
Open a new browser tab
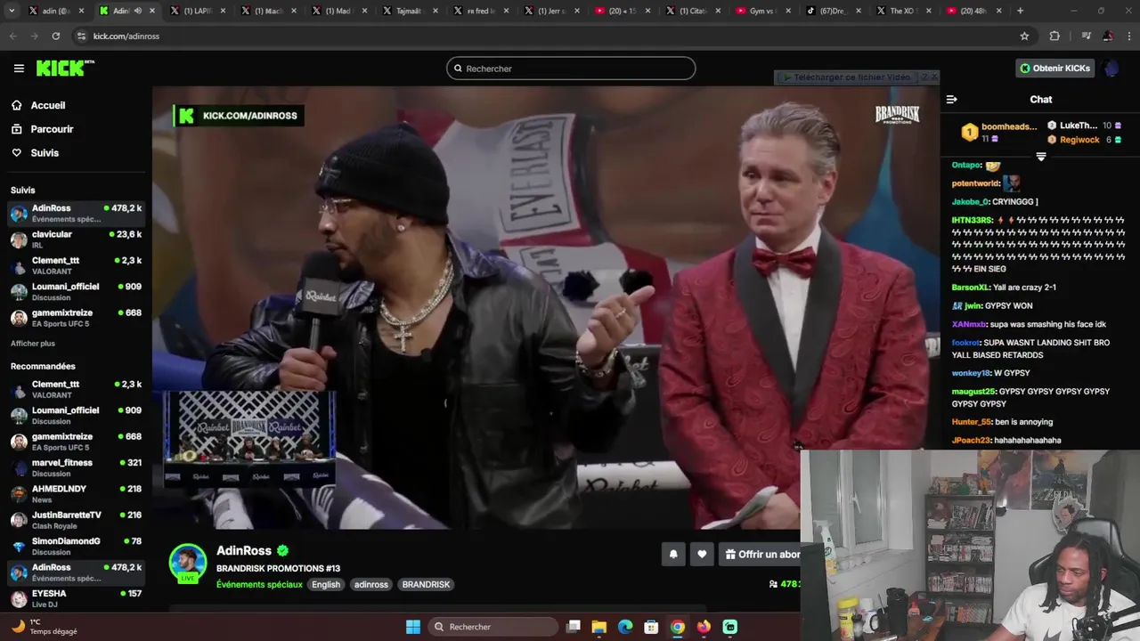tap(1020, 11)
